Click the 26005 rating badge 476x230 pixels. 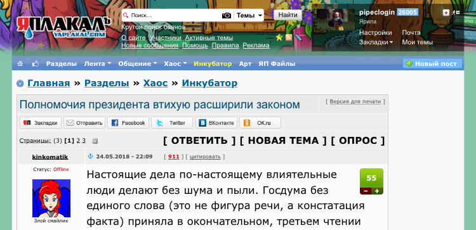(407, 13)
